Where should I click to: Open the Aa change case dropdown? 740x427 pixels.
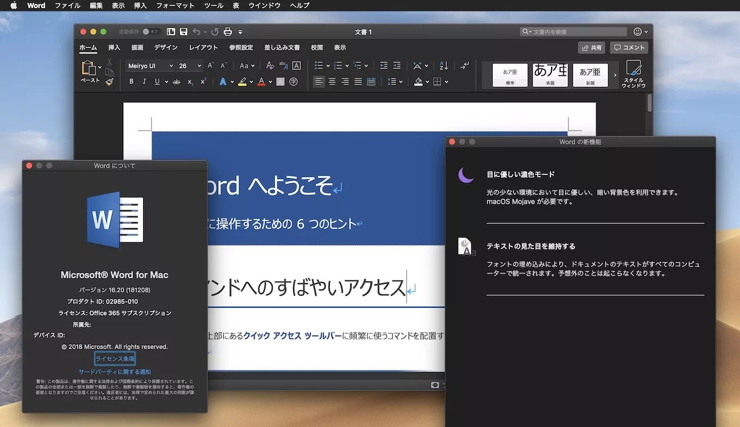pos(248,66)
